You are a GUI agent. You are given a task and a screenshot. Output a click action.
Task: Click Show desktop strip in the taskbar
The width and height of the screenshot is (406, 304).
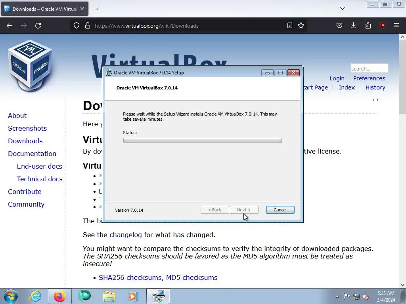tap(403, 296)
